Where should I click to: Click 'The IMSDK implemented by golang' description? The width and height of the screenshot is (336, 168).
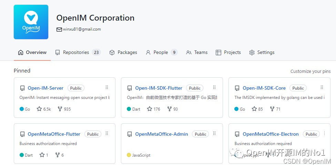pos(279,98)
